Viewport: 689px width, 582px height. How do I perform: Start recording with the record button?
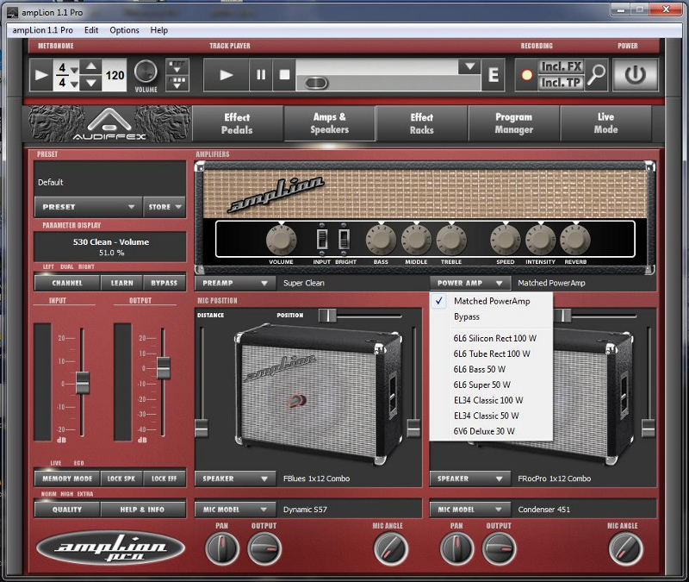pos(526,75)
